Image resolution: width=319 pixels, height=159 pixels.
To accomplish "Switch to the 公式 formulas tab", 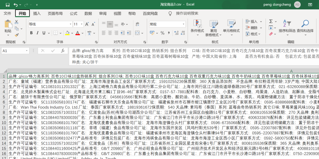I will (74, 14).
